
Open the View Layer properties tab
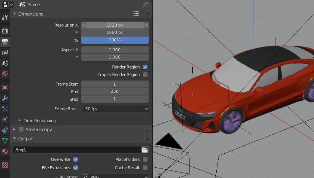coord(5,52)
